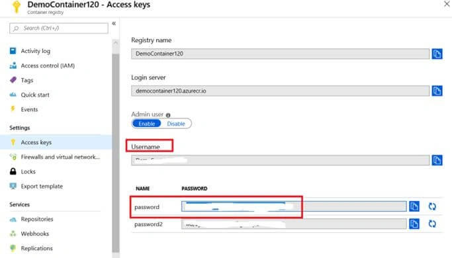Image resolution: width=452 pixels, height=258 pixels.
Task: Copy the password2 value
Action: pos(414,224)
